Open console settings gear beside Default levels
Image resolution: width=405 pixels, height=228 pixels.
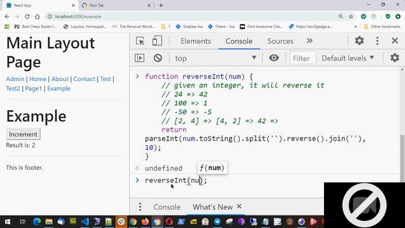(x=395, y=58)
